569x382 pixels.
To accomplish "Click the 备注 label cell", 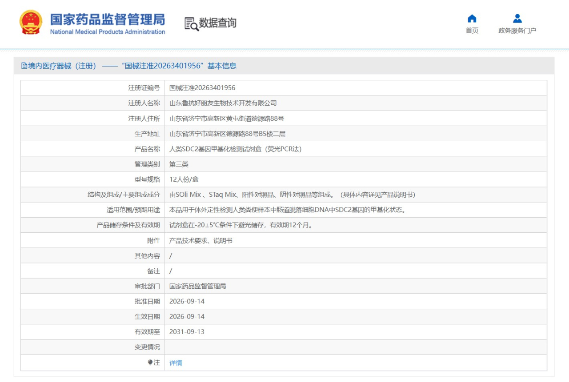I will (92, 271).
